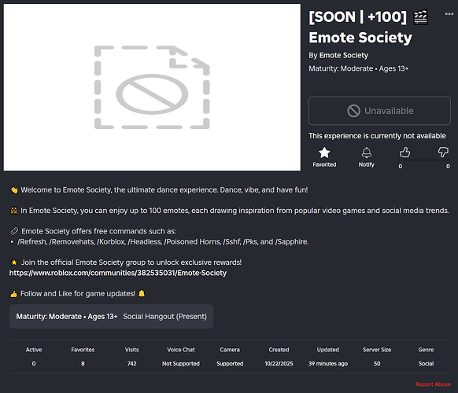
Task: Click the Favorited star icon
Action: (x=324, y=152)
